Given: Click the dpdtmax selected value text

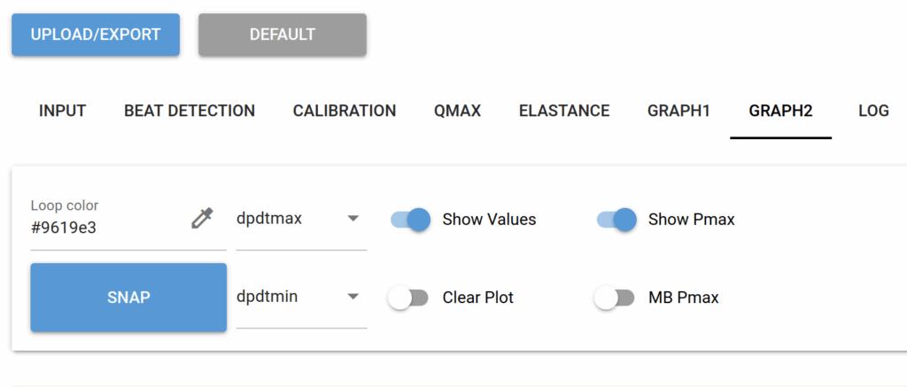Looking at the screenshot, I should pyautogui.click(x=269, y=219).
